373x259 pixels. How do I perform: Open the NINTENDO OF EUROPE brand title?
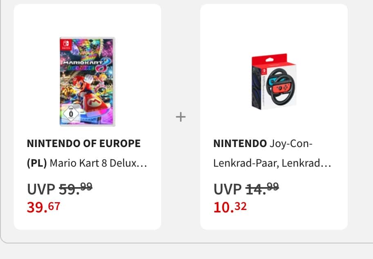point(84,143)
